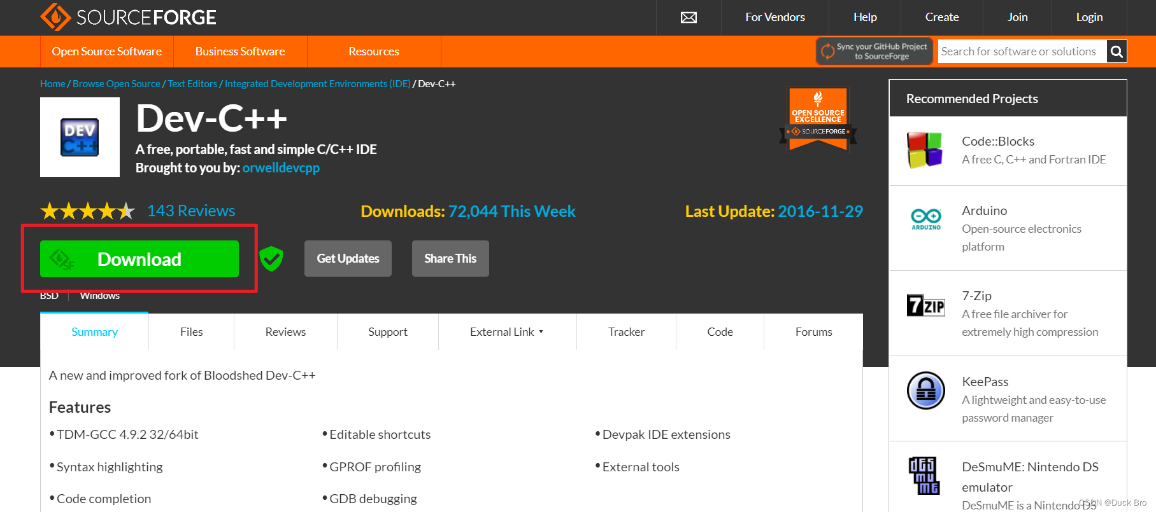Viewport: 1156px width, 512px height.
Task: Open the KeePass padlock icon
Action: point(926,391)
